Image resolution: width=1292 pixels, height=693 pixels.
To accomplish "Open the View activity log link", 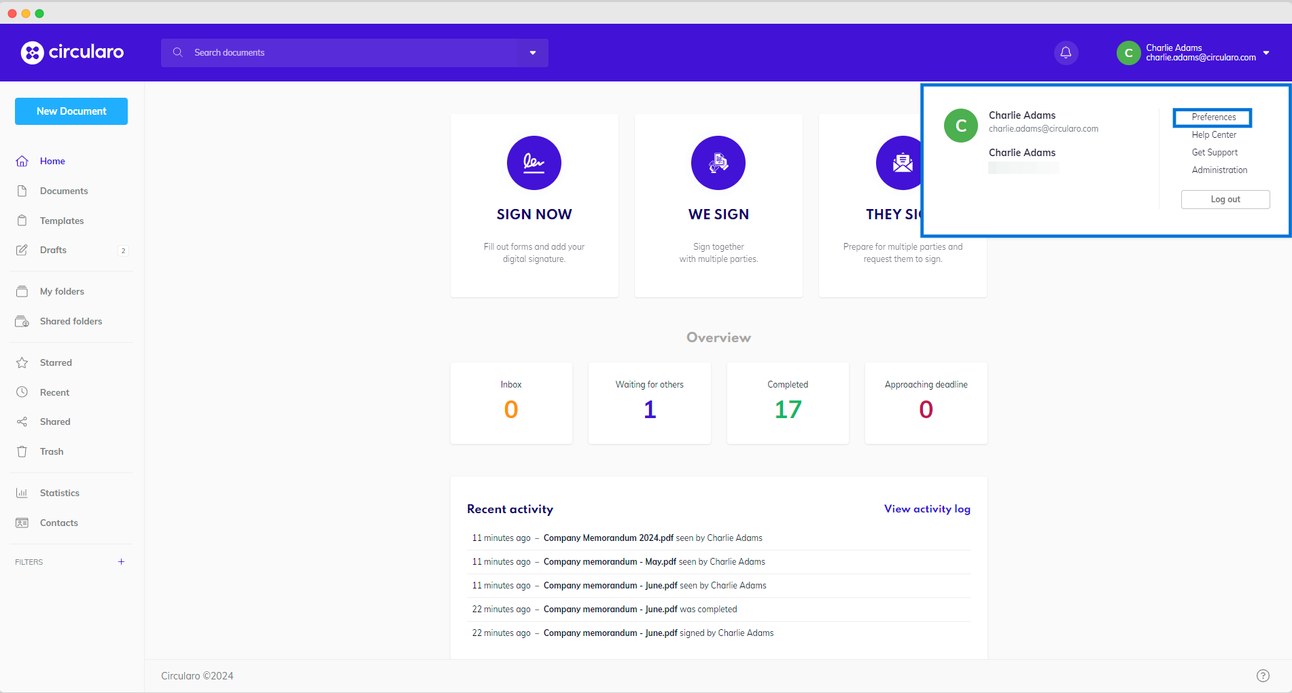I will tap(927, 509).
